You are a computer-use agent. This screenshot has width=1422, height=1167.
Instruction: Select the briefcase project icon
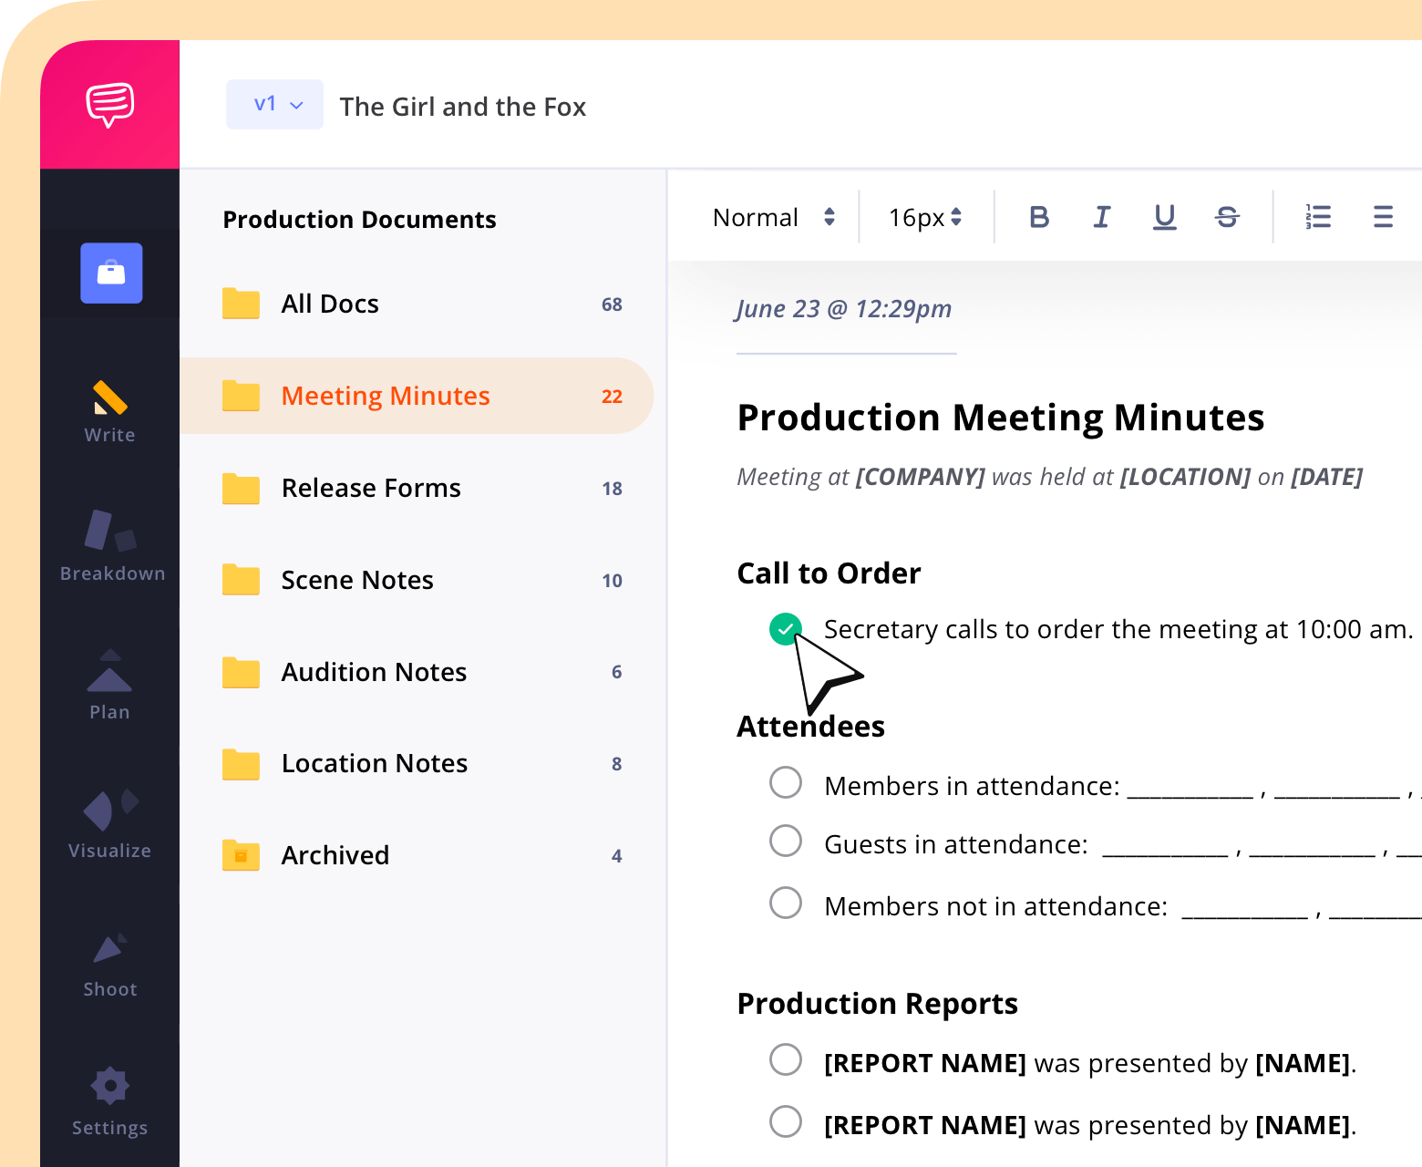click(108, 273)
